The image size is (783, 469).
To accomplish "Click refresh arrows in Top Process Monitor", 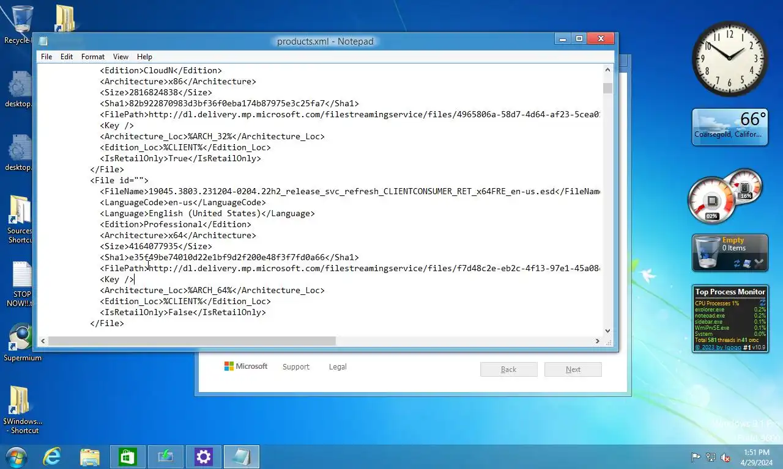I will [762, 303].
